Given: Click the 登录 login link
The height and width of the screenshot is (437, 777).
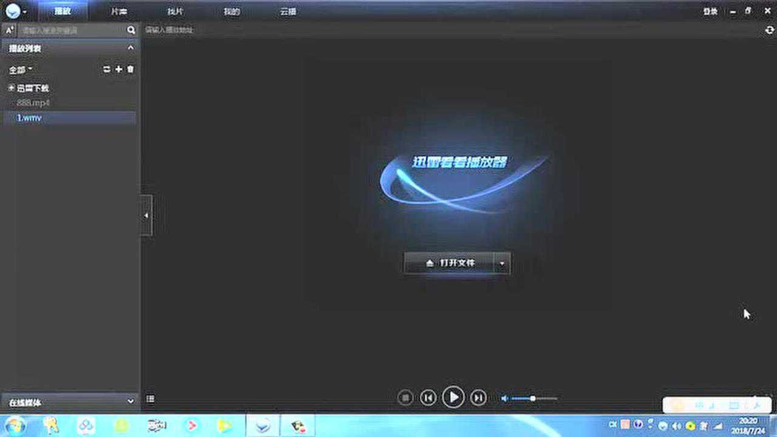Looking at the screenshot, I should pos(710,12).
